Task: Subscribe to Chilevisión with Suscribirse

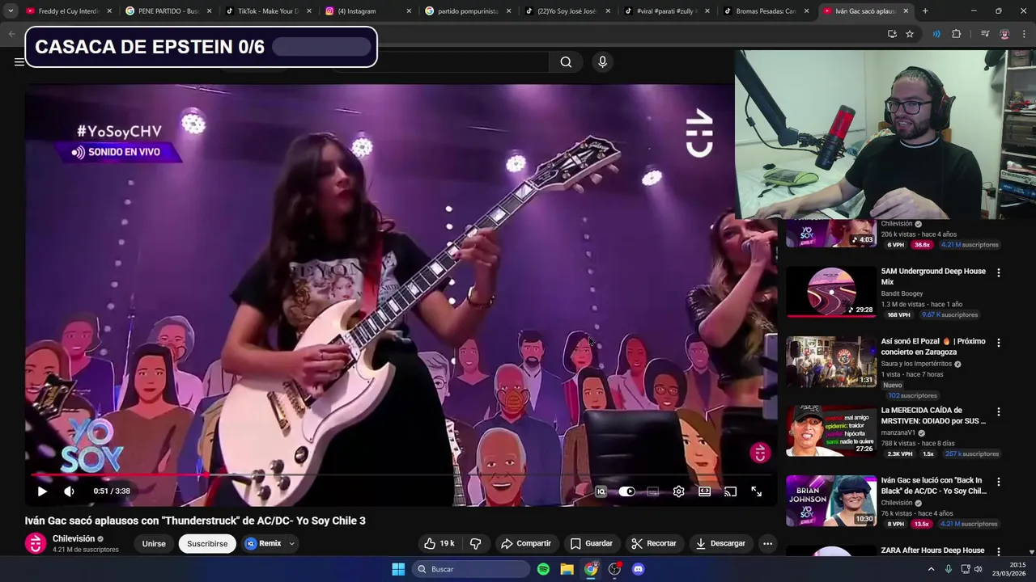Action: (x=207, y=543)
